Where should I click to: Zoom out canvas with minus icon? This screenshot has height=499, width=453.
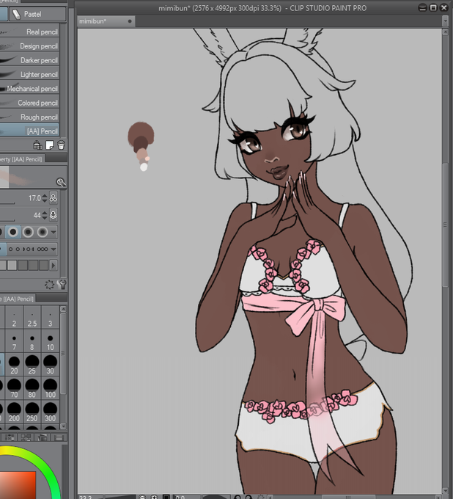[x=142, y=497]
